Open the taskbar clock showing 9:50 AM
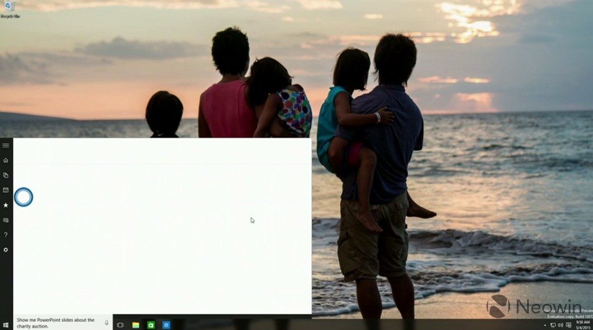This screenshot has width=593, height=330. pyautogui.click(x=582, y=324)
